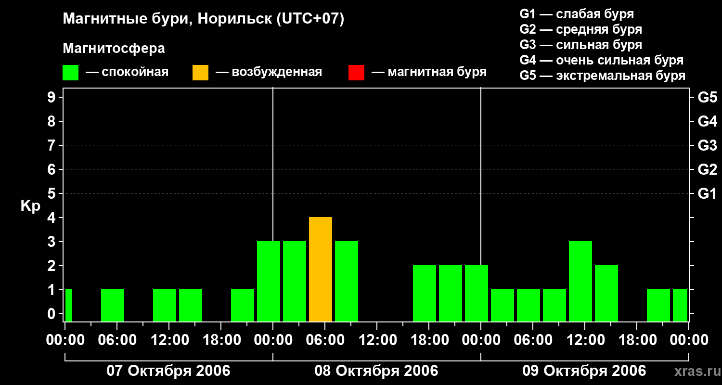The height and width of the screenshot is (385, 722).
Task: Select the "G5 — экстремальная буря" legend entry
Action: [602, 76]
